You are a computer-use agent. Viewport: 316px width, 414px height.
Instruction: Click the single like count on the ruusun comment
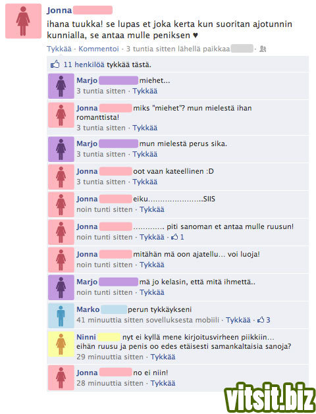point(178,237)
